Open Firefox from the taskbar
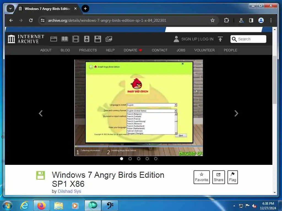The width and height of the screenshot is (282, 211). tap(41, 206)
